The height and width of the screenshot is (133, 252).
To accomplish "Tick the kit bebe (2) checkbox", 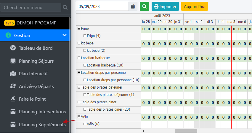I will pyautogui.click(x=85, y=51).
